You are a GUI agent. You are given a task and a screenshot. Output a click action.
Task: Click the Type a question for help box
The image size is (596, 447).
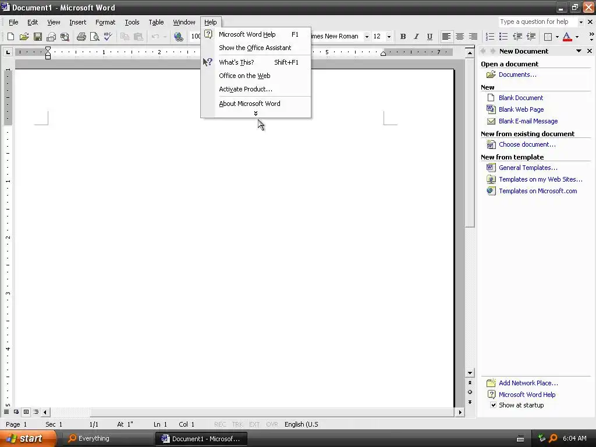(537, 22)
